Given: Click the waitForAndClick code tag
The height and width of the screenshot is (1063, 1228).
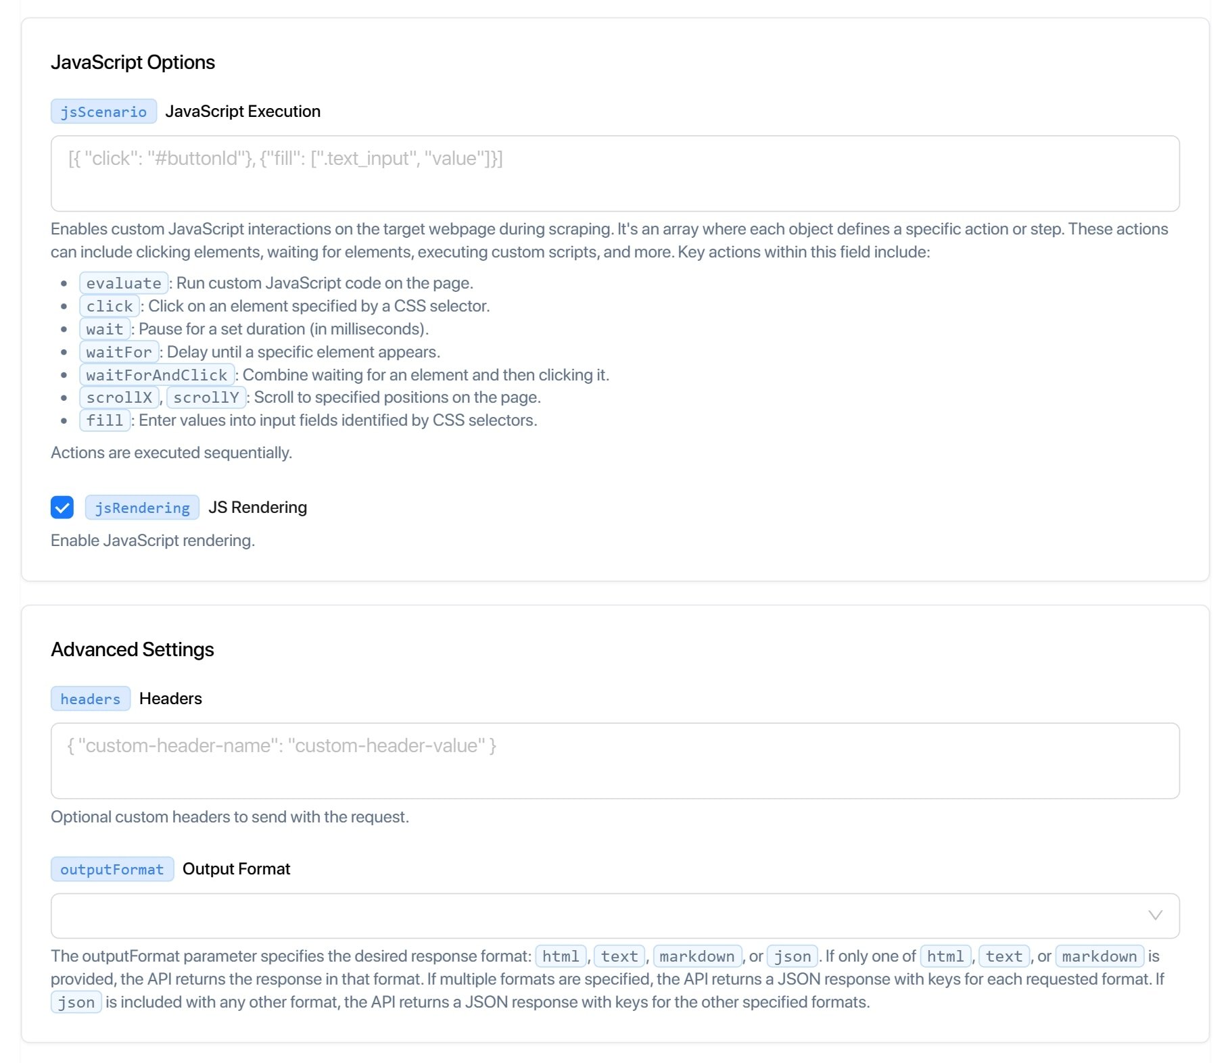Looking at the screenshot, I should point(157,375).
